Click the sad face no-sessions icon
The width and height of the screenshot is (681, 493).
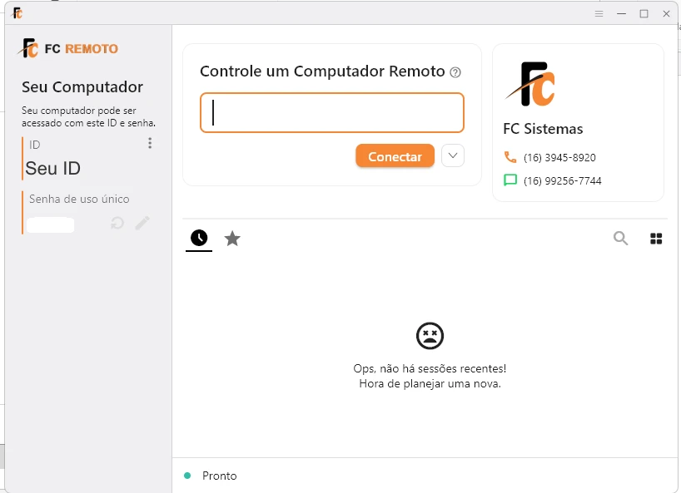tap(430, 336)
